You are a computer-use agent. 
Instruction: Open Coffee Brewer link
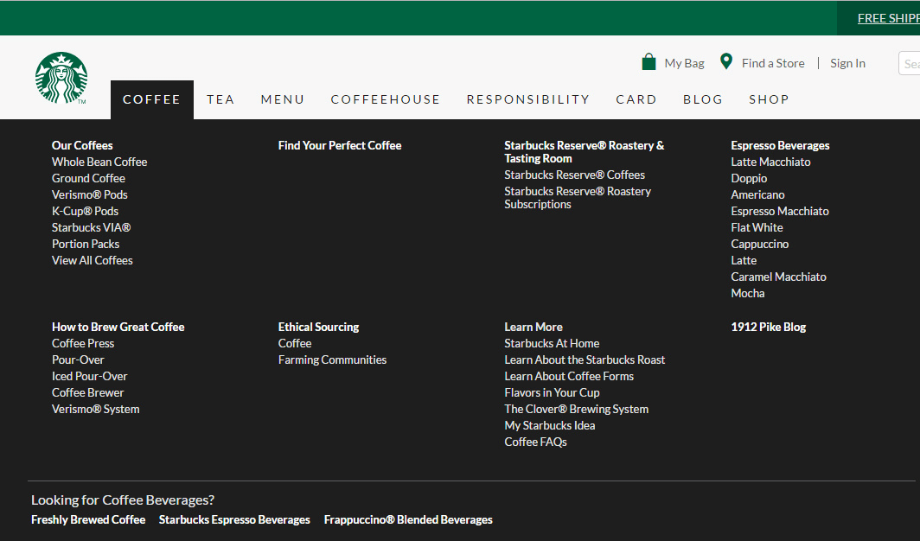click(x=87, y=392)
